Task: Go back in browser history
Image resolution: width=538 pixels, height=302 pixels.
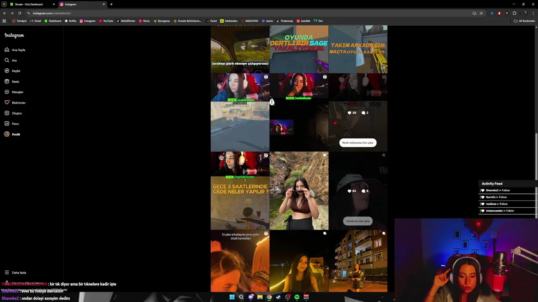Action: (x=5, y=13)
